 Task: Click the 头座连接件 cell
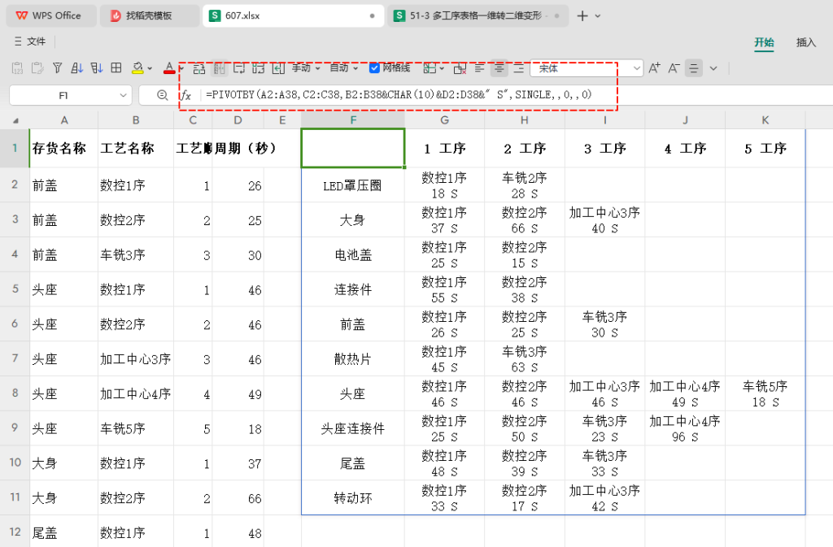click(x=353, y=428)
